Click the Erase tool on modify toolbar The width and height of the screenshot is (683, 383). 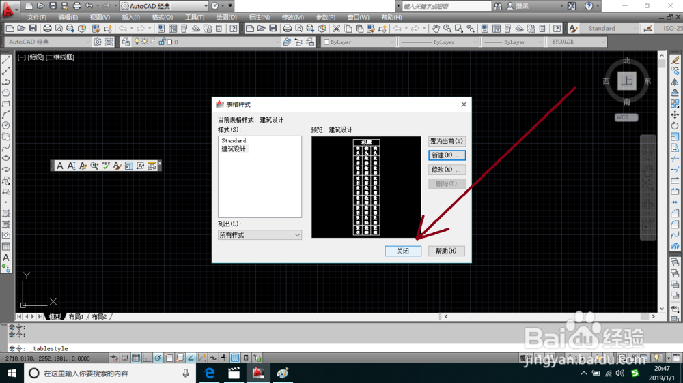tap(675, 60)
